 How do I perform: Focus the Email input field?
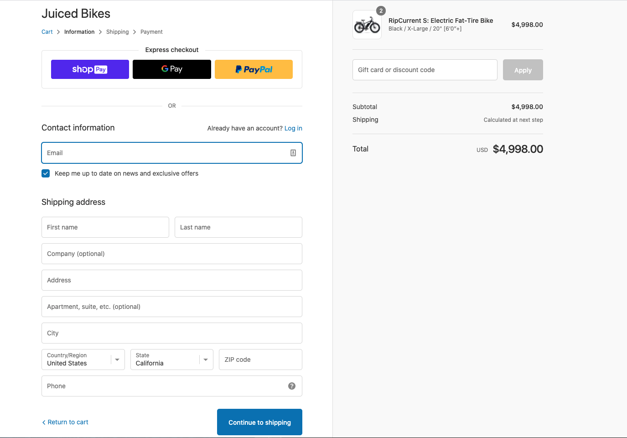click(x=172, y=153)
